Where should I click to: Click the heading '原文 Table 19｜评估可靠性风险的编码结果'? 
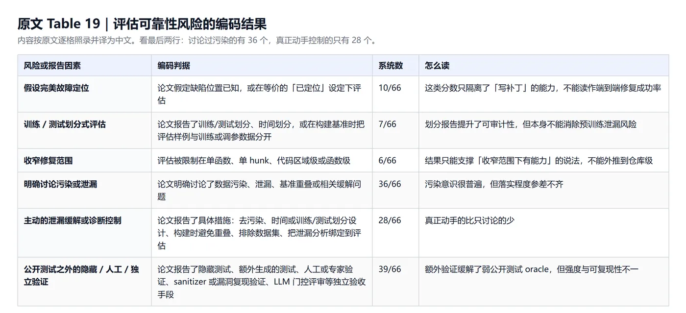coord(142,24)
